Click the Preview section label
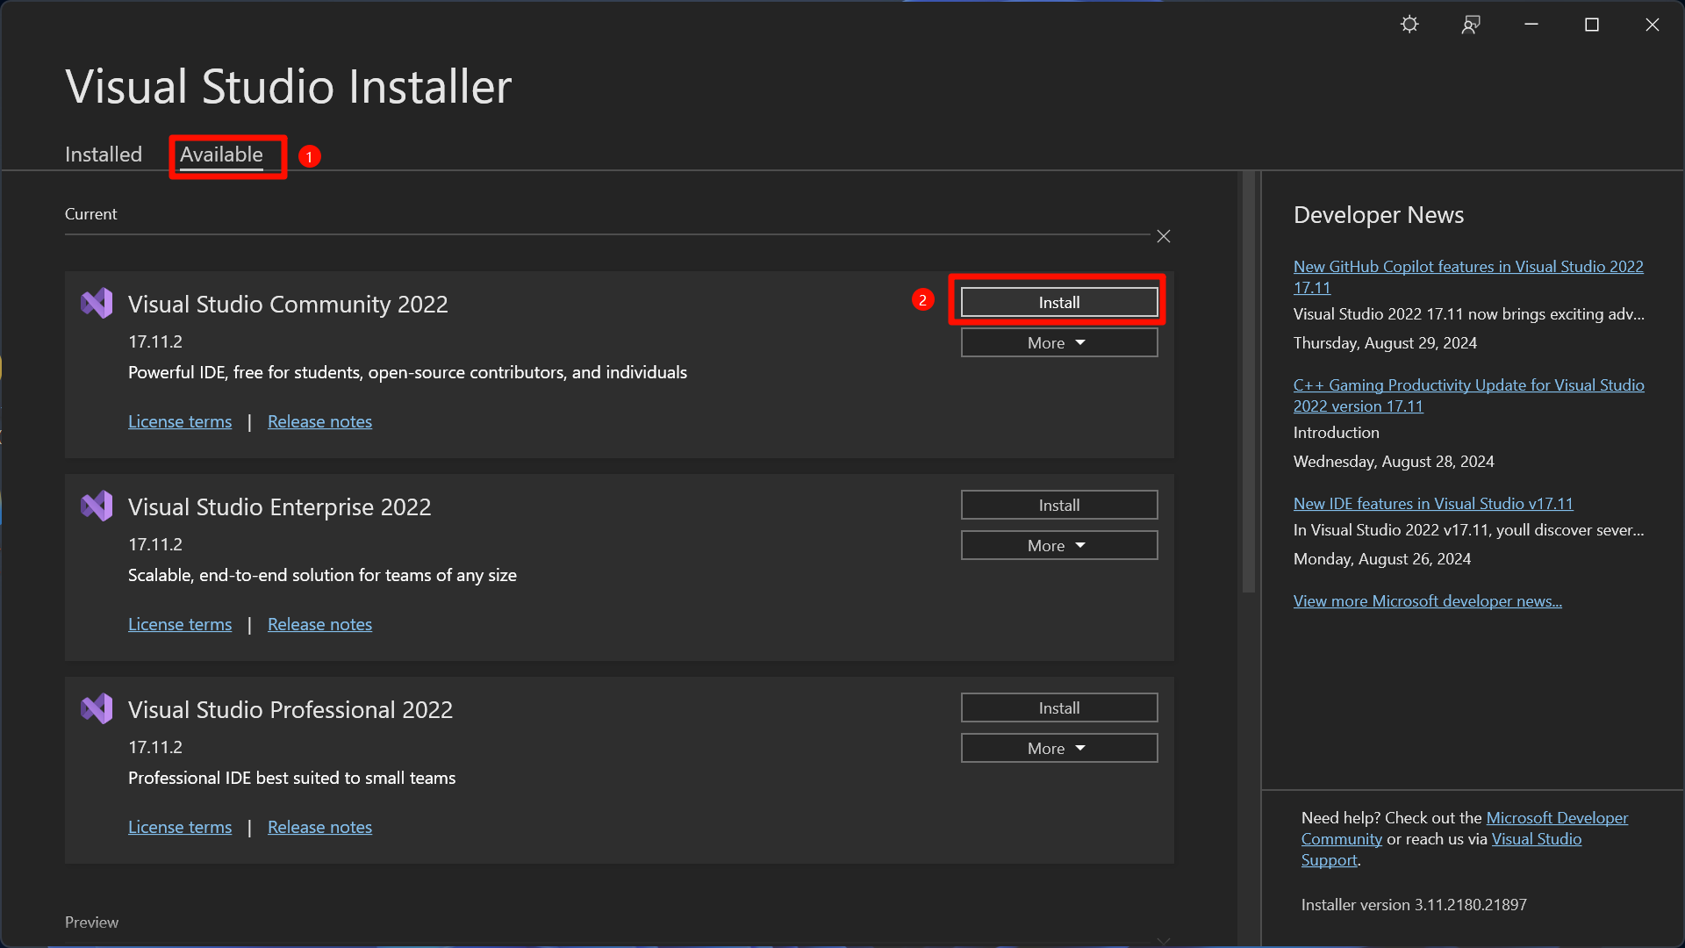 click(x=91, y=922)
